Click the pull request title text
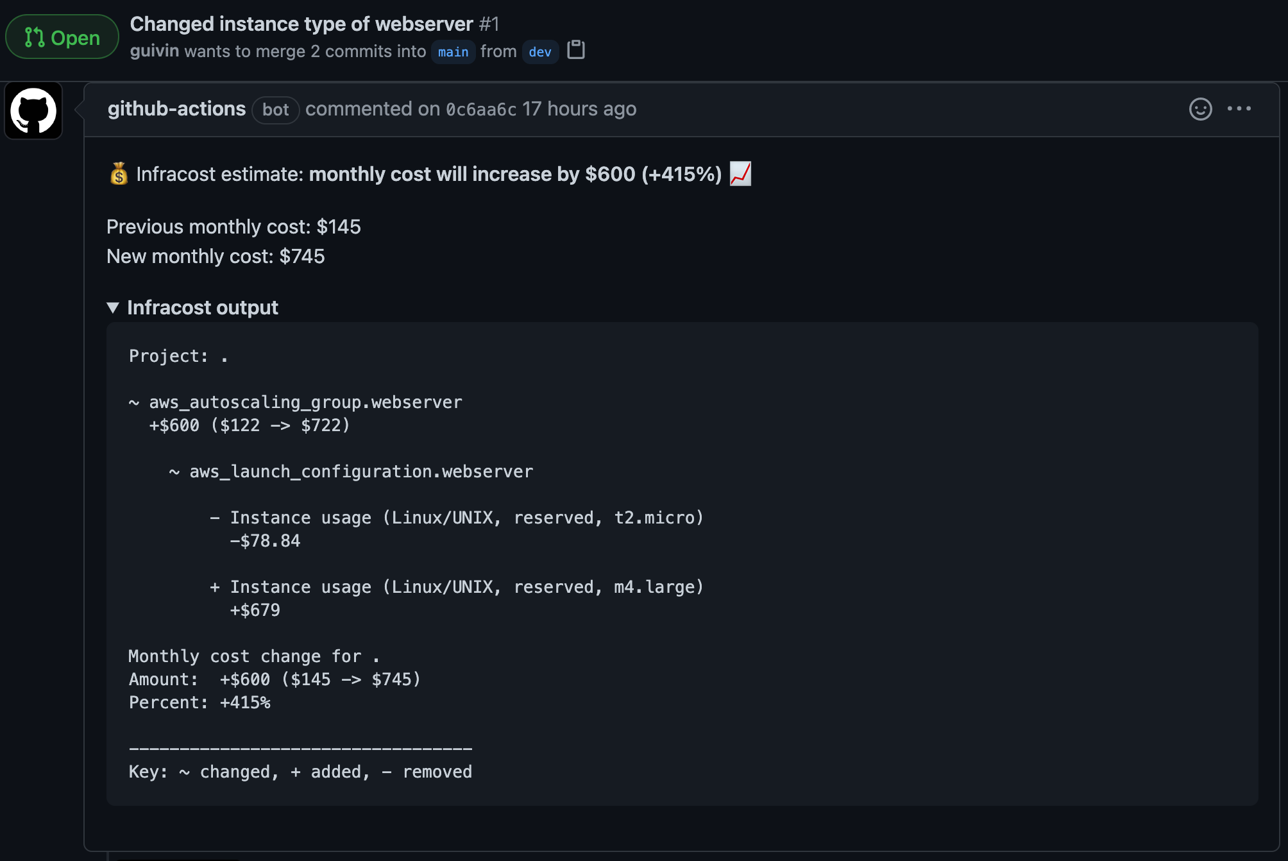Image resolution: width=1288 pixels, height=861 pixels. [x=301, y=24]
